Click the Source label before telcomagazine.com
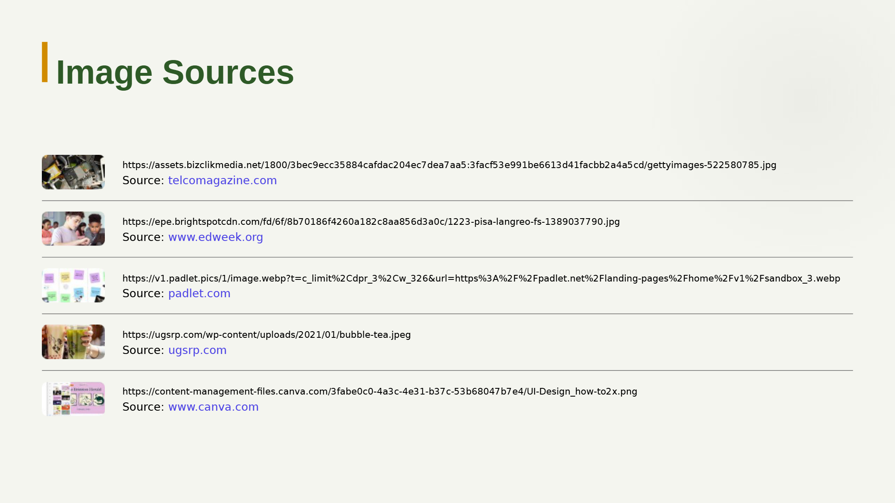Screen dimensions: 895x503 click(x=143, y=181)
